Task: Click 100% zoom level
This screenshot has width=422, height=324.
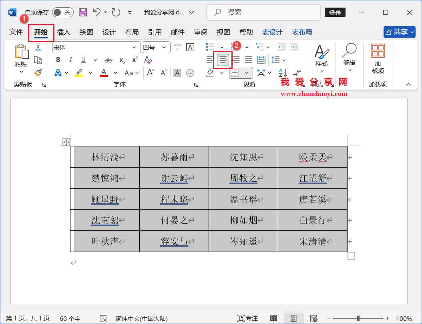Action: [x=404, y=319]
